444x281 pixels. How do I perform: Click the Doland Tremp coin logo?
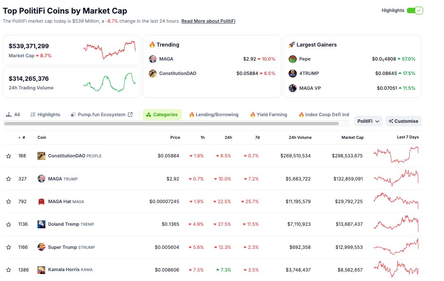[x=41, y=224]
